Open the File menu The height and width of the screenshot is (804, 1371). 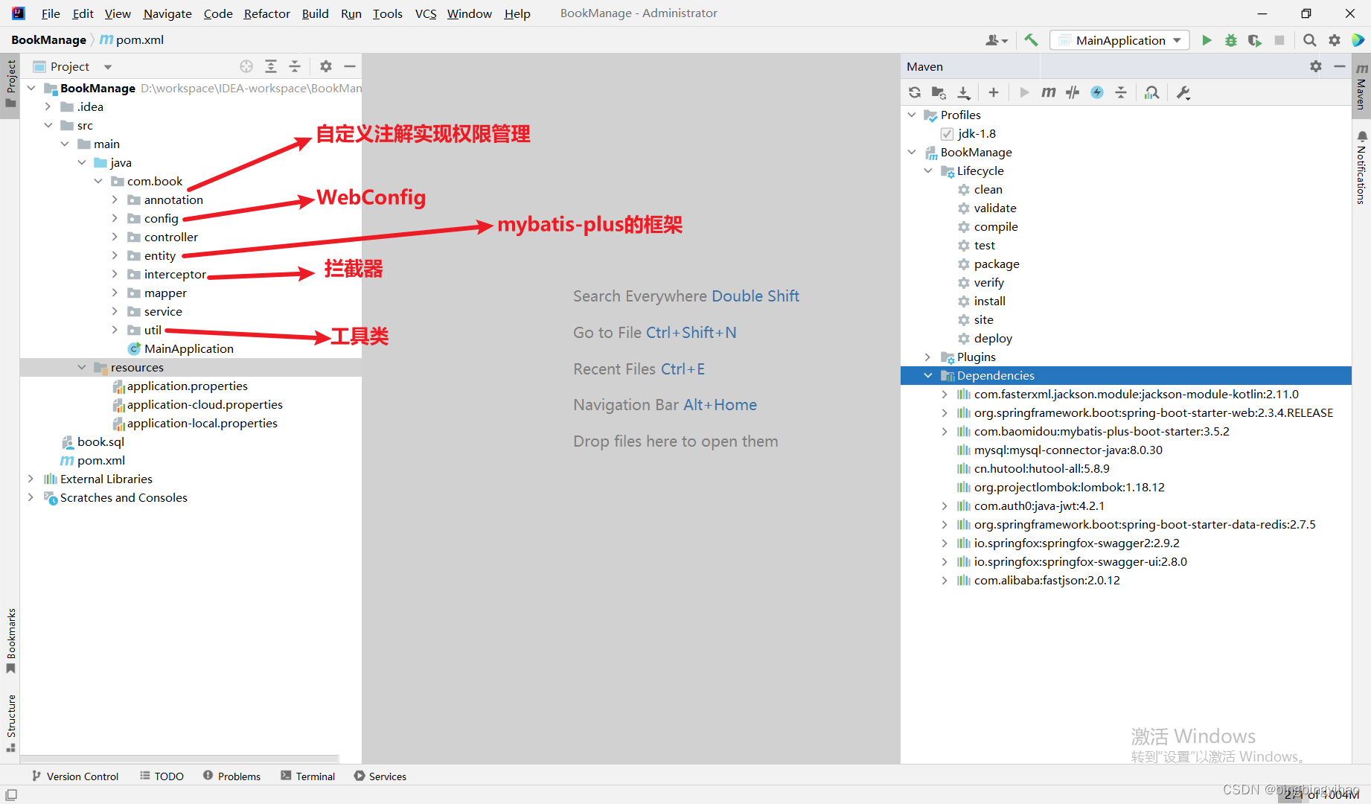point(51,13)
